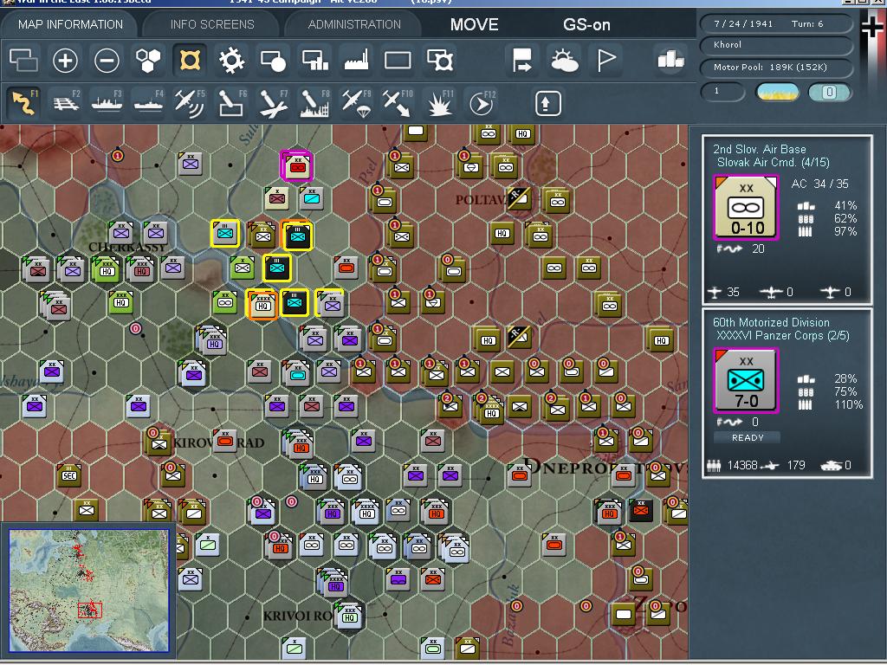Toggle the hex grid display
Screen dimensions: 887x665
click(x=148, y=60)
